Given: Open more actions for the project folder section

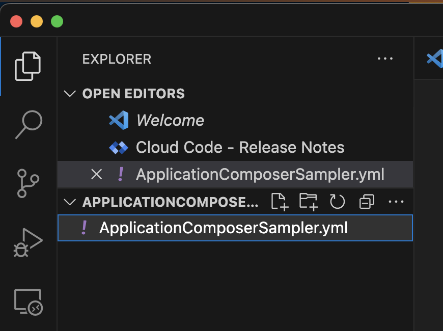Looking at the screenshot, I should click(x=396, y=202).
